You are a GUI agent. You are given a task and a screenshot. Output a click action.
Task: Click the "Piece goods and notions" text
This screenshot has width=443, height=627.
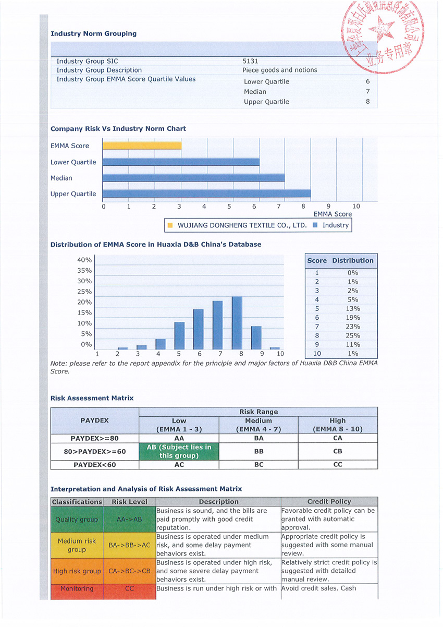click(279, 70)
